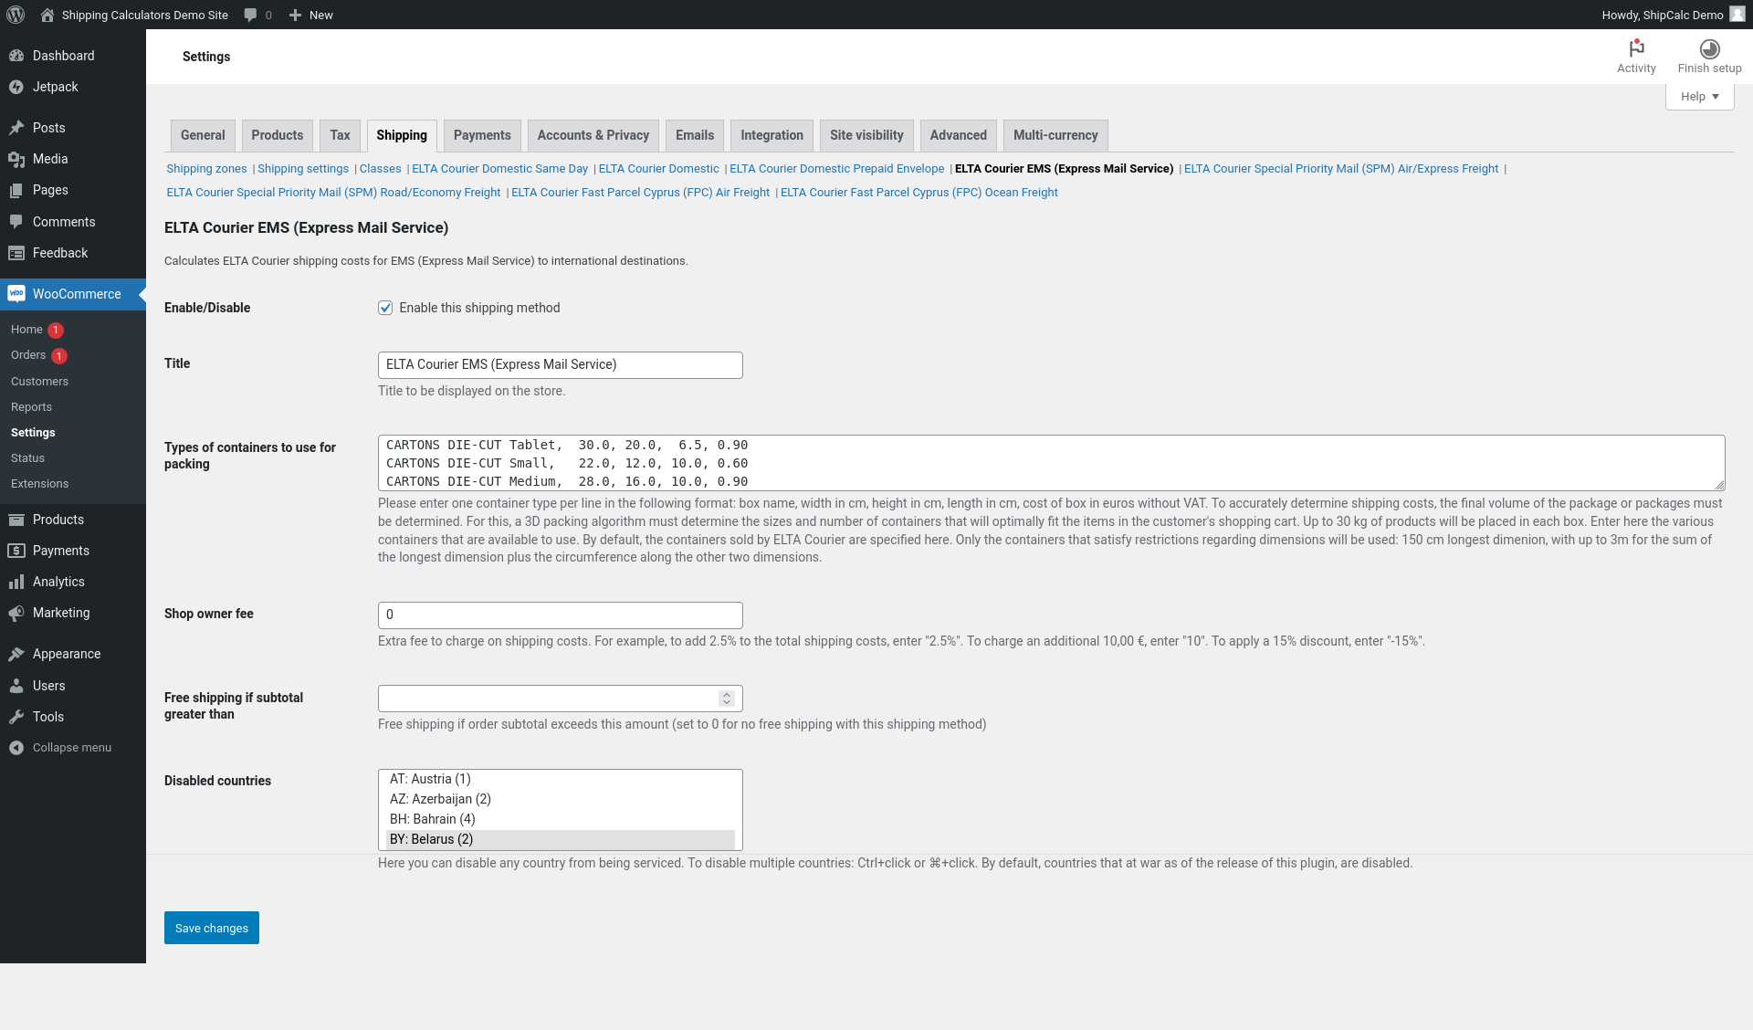The image size is (1753, 1030).
Task: Open comments bubble icon in admin bar
Action: 250,15
